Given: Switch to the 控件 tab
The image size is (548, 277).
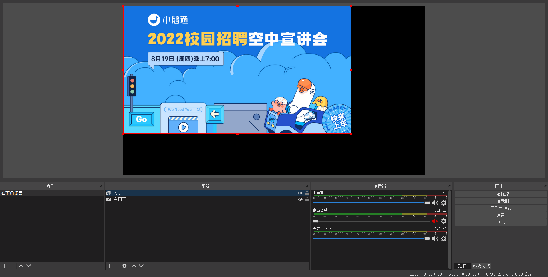Looking at the screenshot, I should point(462,266).
